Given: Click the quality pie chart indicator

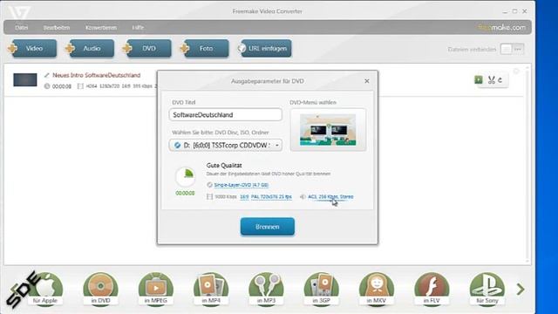Looking at the screenshot, I should coord(186,176).
